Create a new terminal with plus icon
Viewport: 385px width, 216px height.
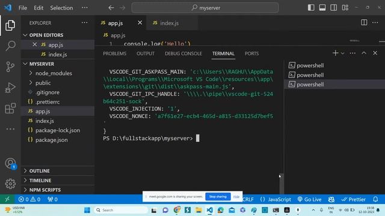[x=335, y=53]
